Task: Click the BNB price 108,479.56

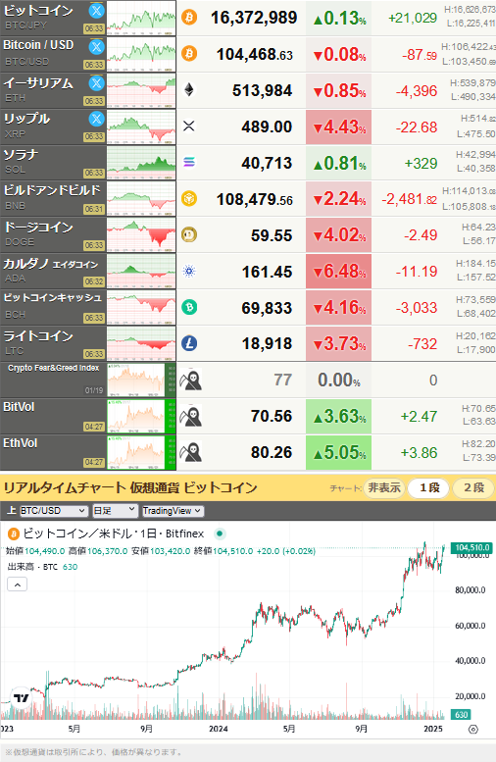Action: pyautogui.click(x=255, y=199)
